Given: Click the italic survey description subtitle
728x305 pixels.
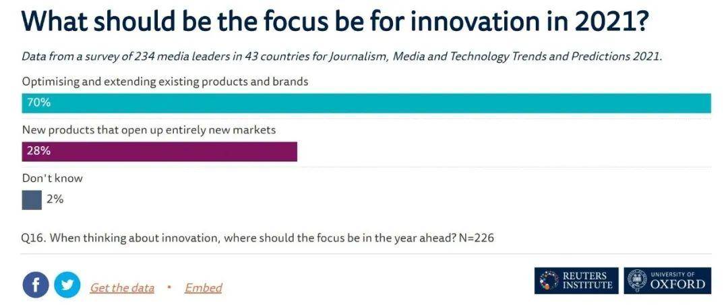Looking at the screenshot, I should click(341, 57).
